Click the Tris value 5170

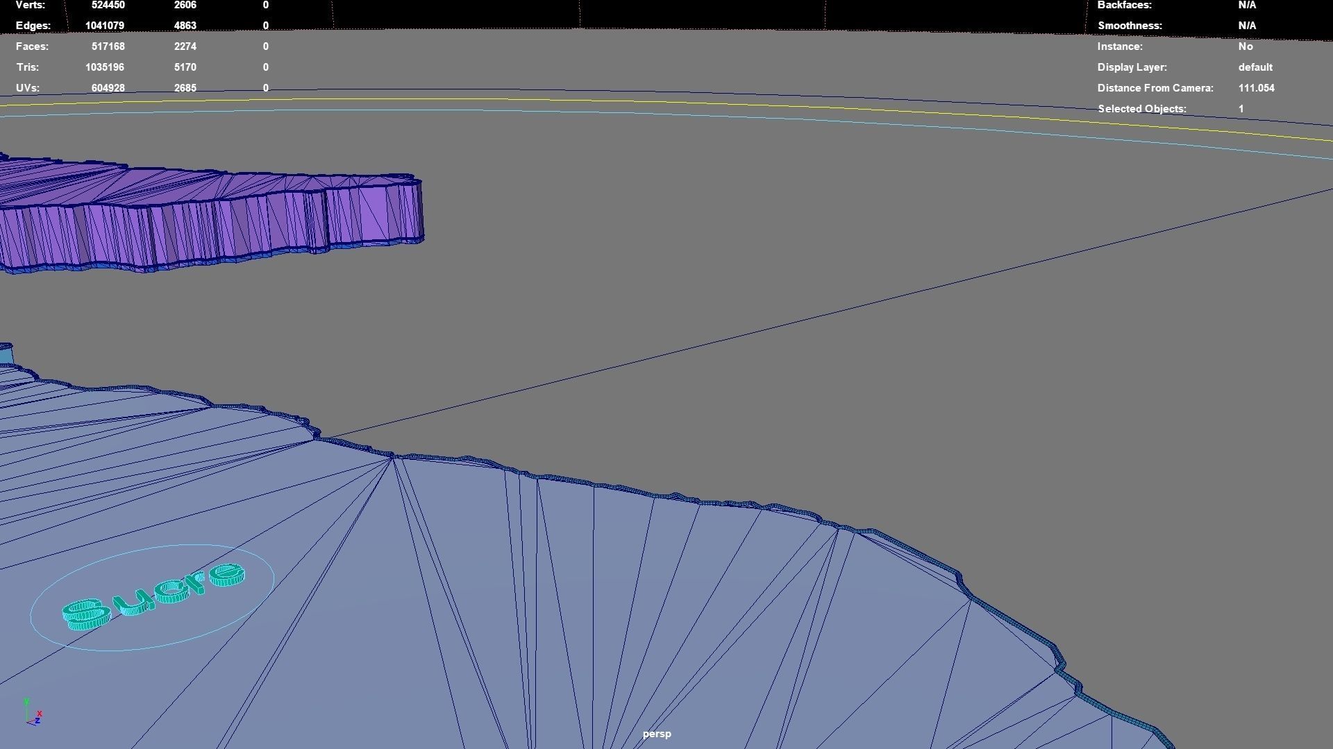pos(185,67)
